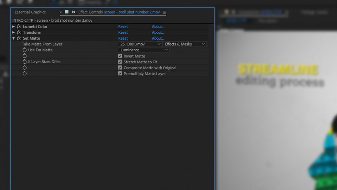Toggle the Use For Matte stopwatch
This screenshot has height=190, width=337.
click(24, 50)
